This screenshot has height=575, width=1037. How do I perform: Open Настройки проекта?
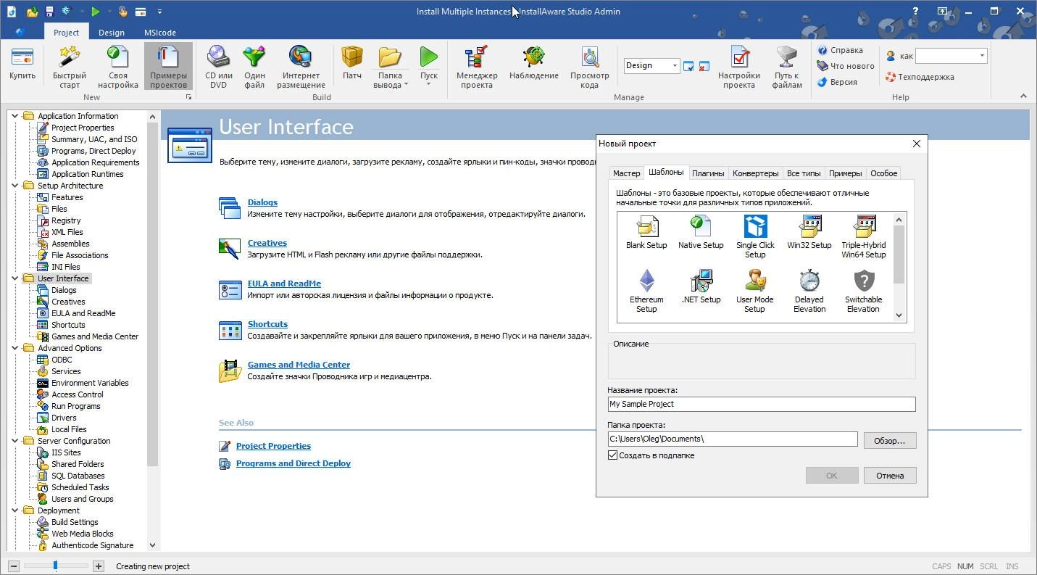click(739, 67)
